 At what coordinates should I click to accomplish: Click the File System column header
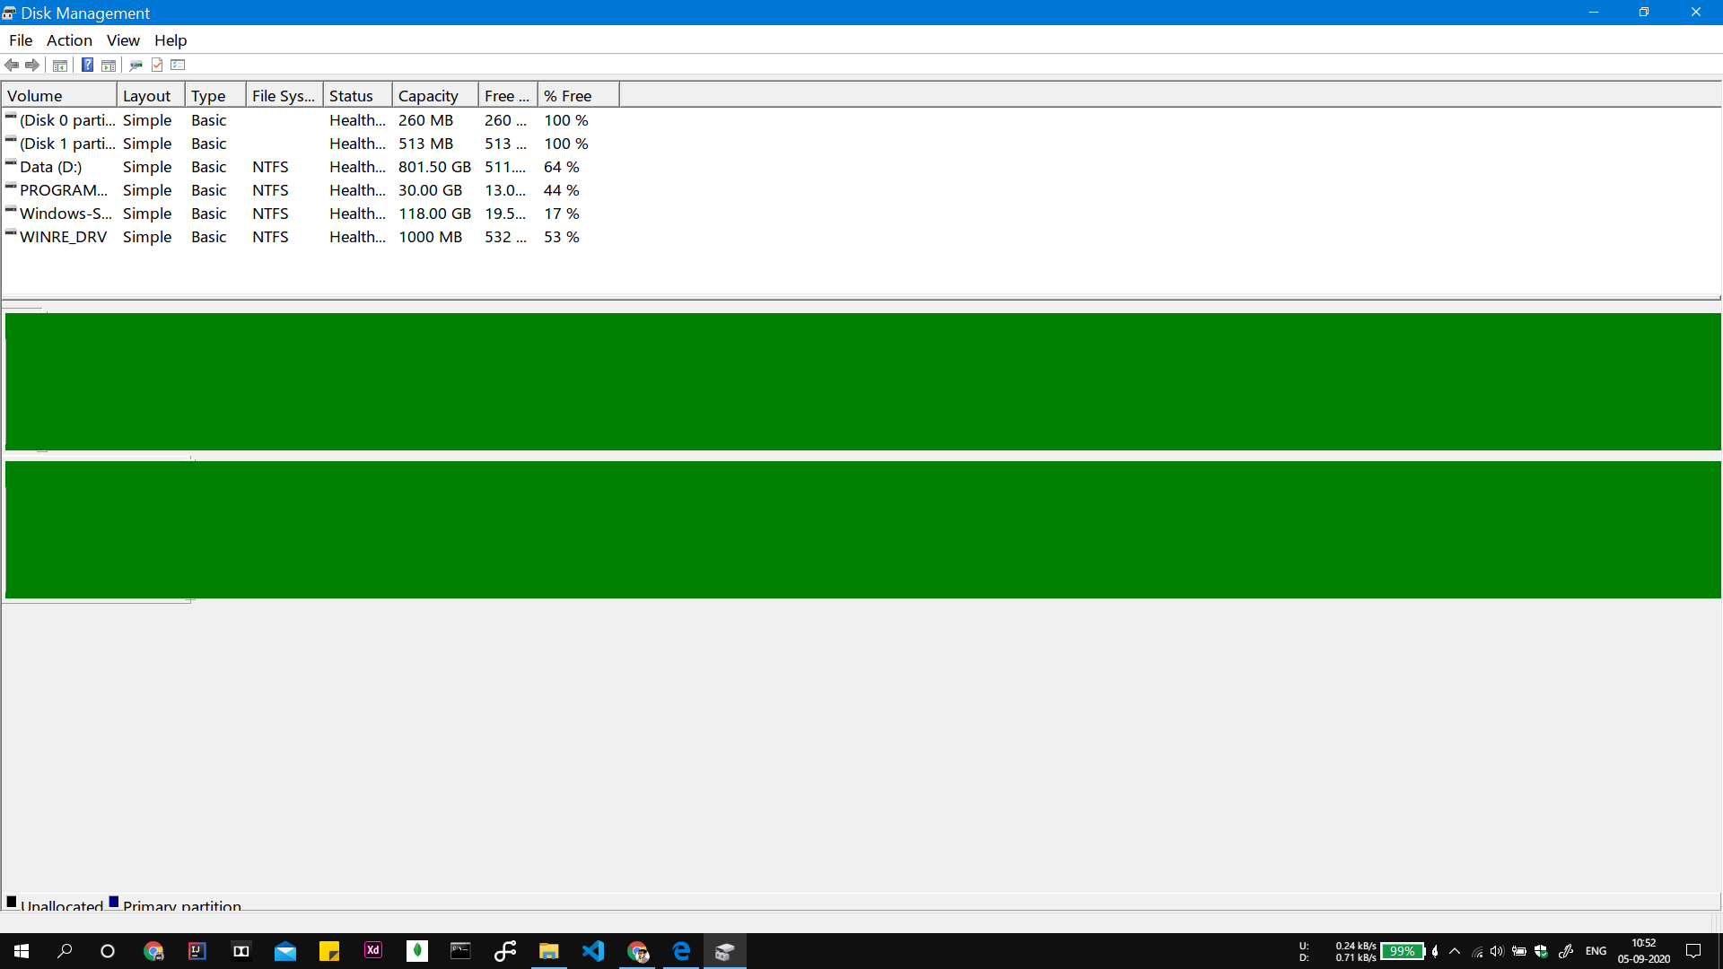pyautogui.click(x=284, y=96)
